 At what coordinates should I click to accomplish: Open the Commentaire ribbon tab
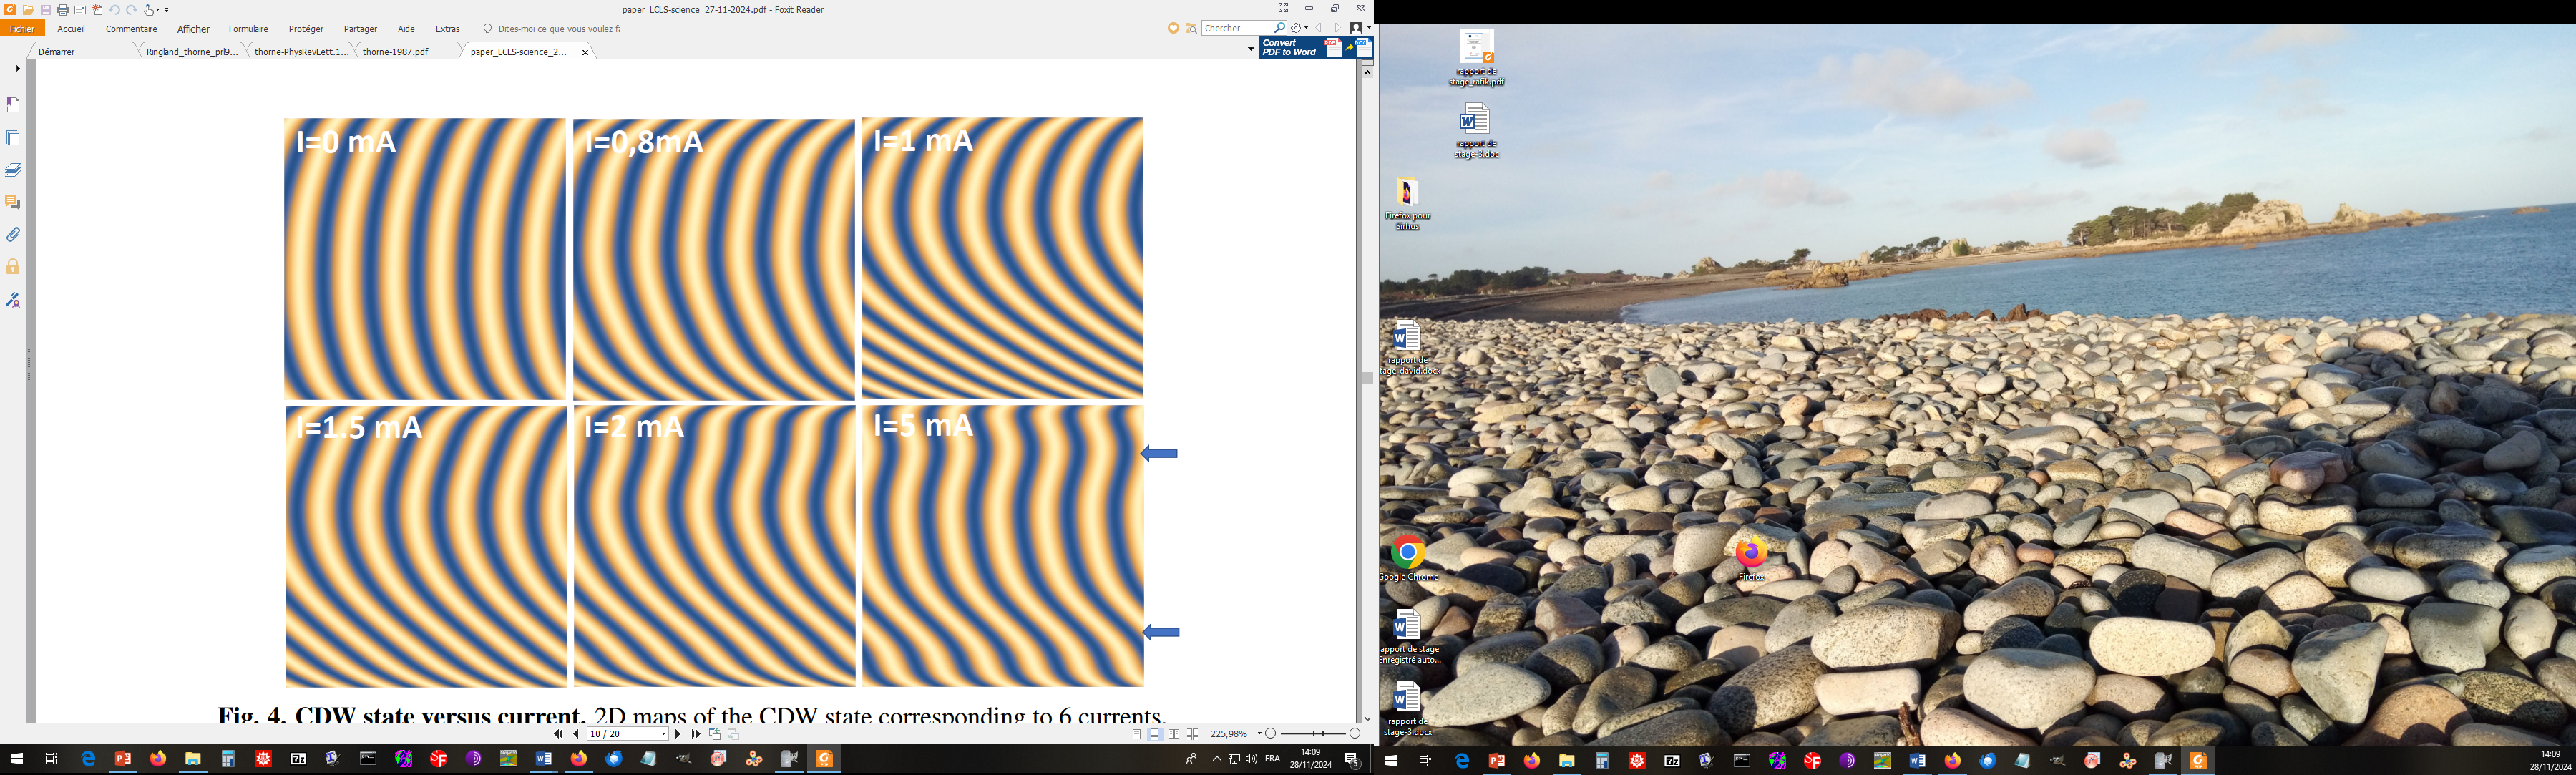click(131, 29)
